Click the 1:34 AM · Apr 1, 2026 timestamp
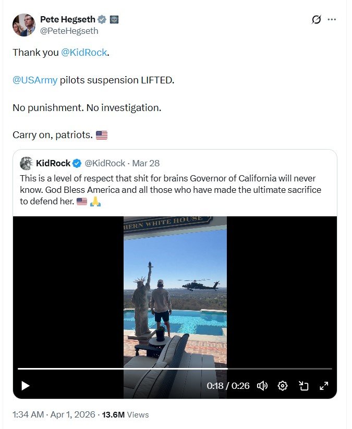352x429 pixels. pos(54,415)
